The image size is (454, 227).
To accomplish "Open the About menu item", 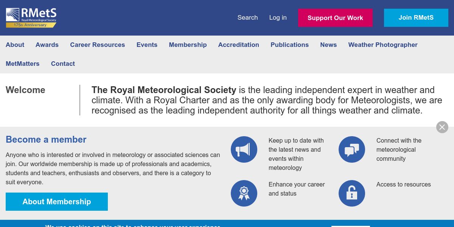I will point(15,45).
